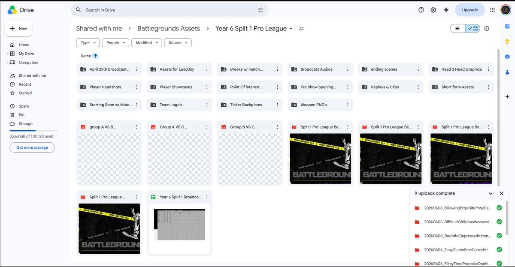Open the Group B VS C image thumbnail
Viewport: 515px width, 267px height.
tap(250, 159)
